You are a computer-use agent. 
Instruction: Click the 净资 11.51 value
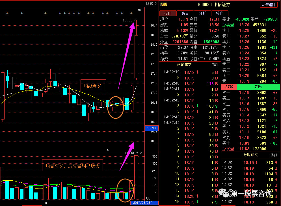tap(183, 59)
